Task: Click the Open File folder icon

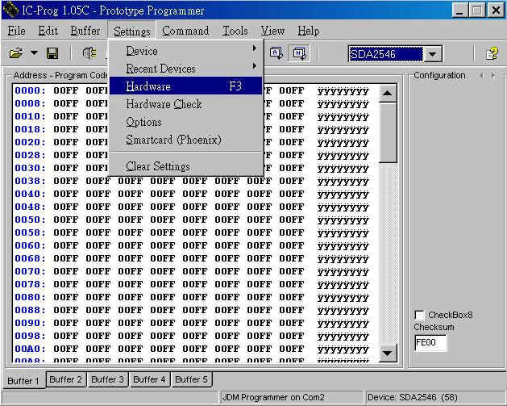Action: [x=15, y=53]
